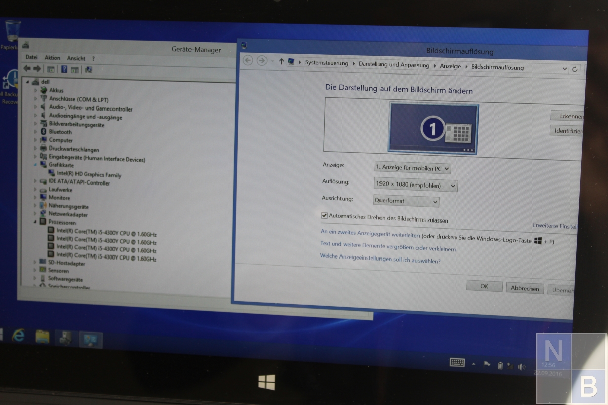Viewport: 608px width, 405px height.
Task: Open 'Welche Anzeigeeinstellungen soll ich auswählen?' link
Action: [380, 259]
